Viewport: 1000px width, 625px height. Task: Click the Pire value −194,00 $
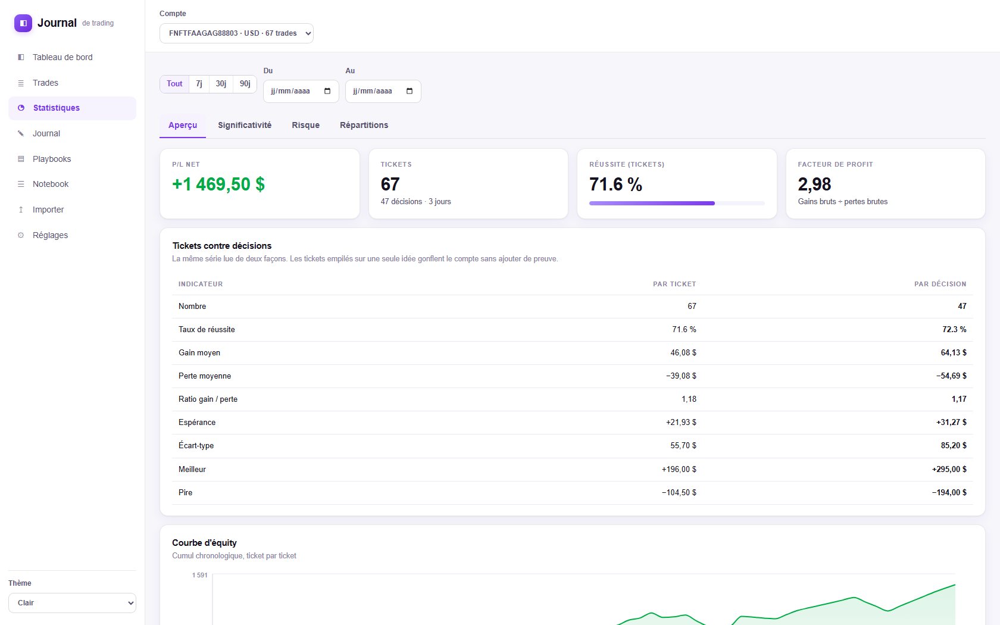(949, 493)
